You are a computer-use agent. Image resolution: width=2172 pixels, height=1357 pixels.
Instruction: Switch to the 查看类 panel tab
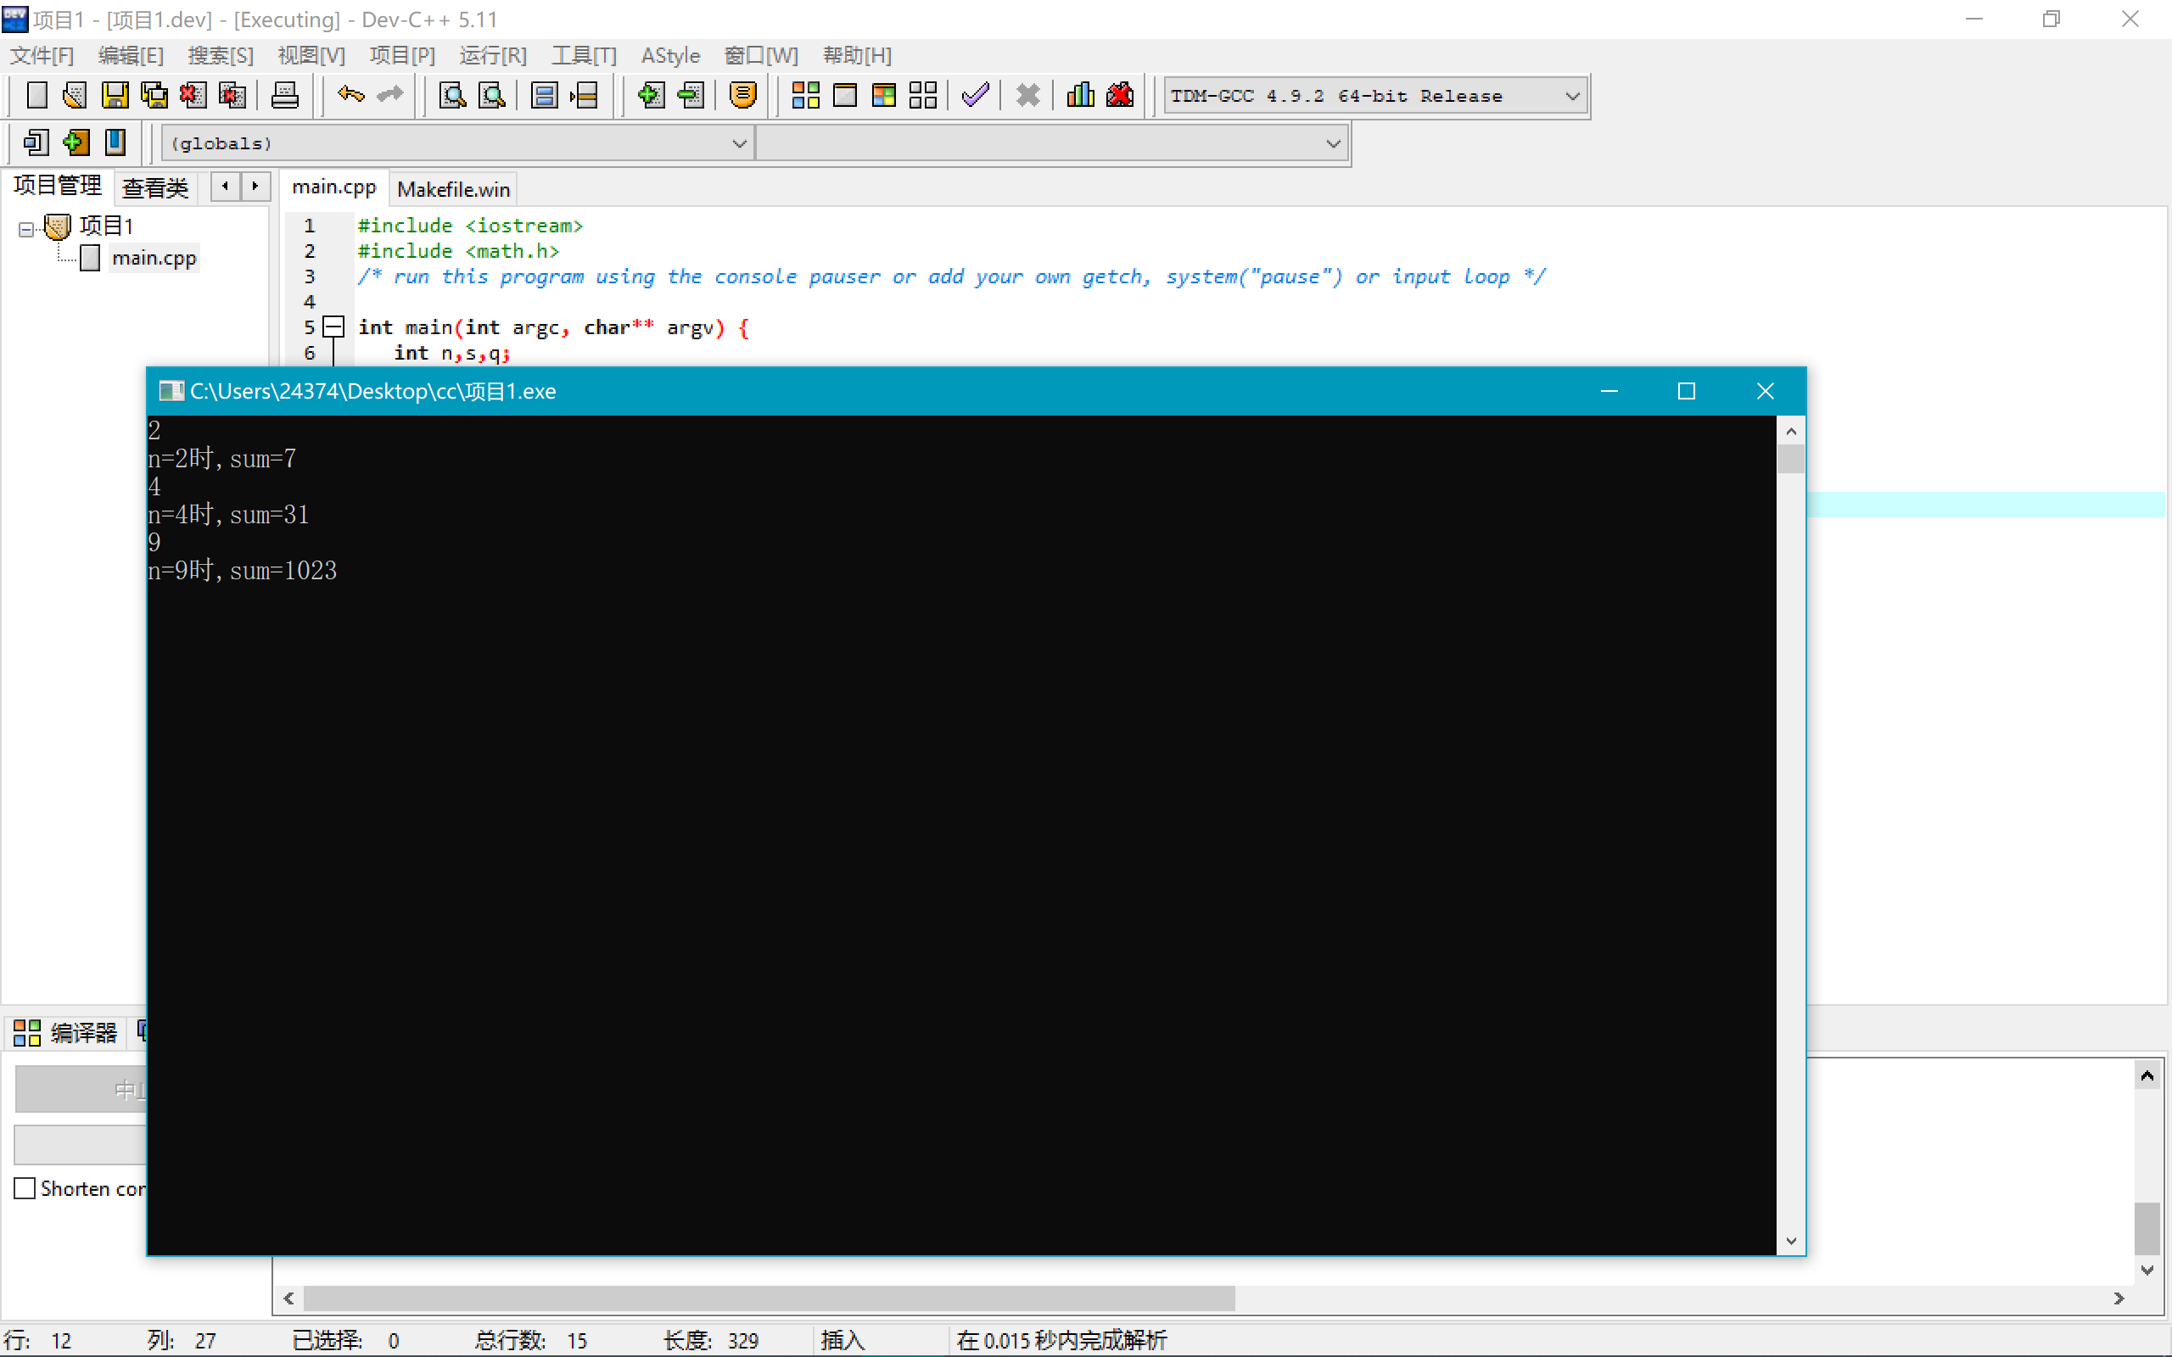click(154, 187)
